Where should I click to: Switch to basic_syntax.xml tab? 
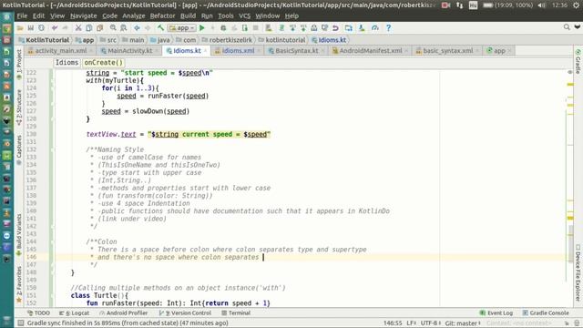pos(447,51)
